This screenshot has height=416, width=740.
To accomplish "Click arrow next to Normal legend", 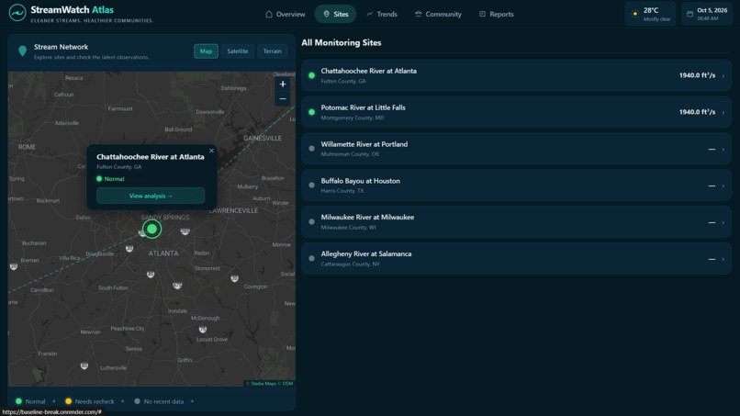I will tap(54, 401).
